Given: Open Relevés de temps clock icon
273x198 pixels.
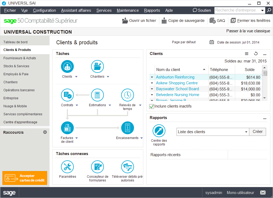Looking at the screenshot, I should click(127, 95).
